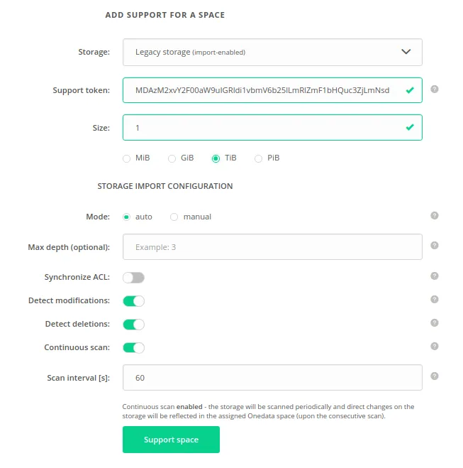Viewport: 463px width, 468px height.
Task: Switch import mode to manual
Action: point(174,217)
